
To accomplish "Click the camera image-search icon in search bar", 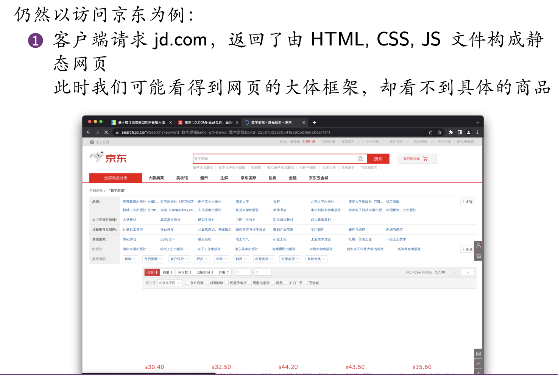I will coord(360,158).
